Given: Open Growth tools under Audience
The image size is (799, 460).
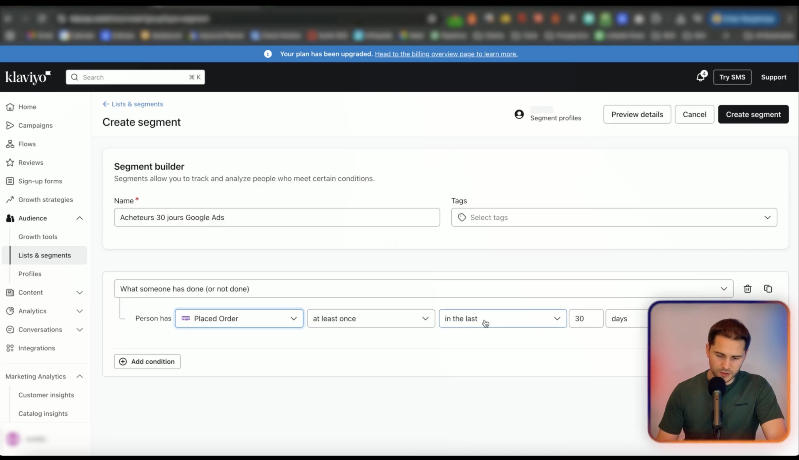Looking at the screenshot, I should tap(38, 237).
